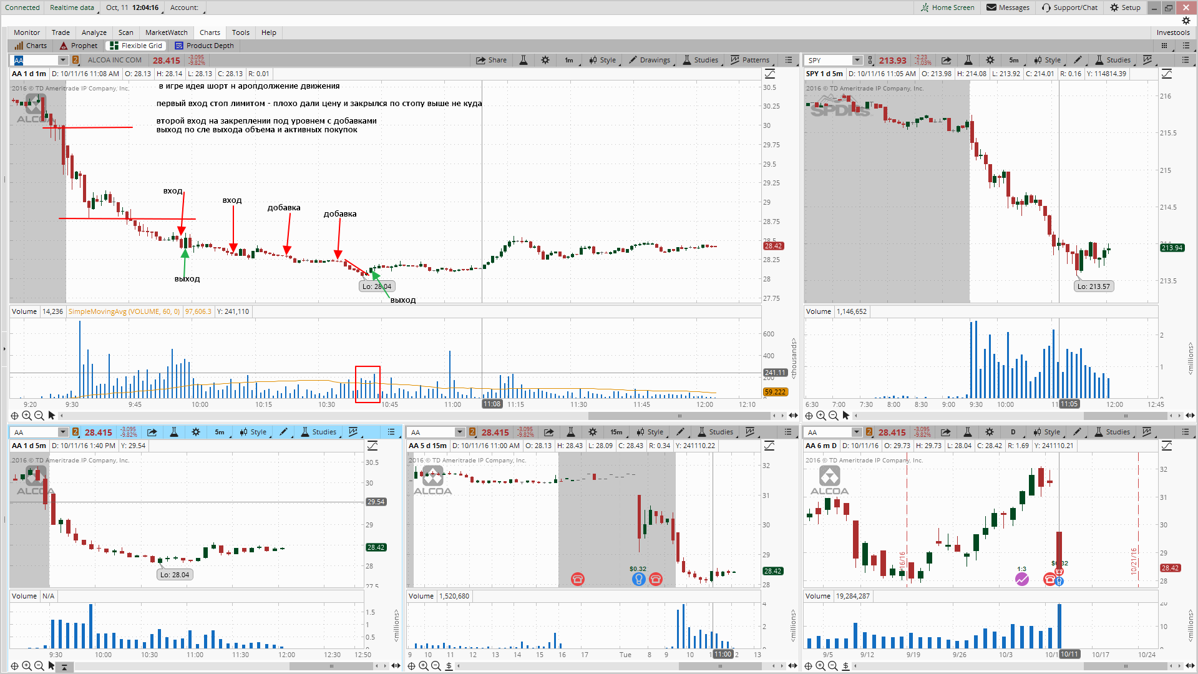Open Studies on the AA 1m chart
Image resolution: width=1198 pixels, height=674 pixels.
point(701,60)
